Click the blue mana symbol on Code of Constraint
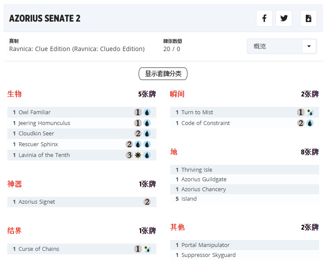 [310, 123]
